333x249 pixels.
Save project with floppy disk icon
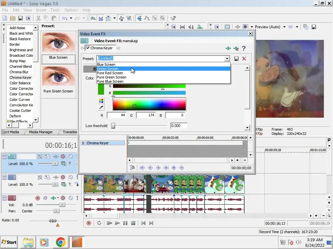pos(20,18)
